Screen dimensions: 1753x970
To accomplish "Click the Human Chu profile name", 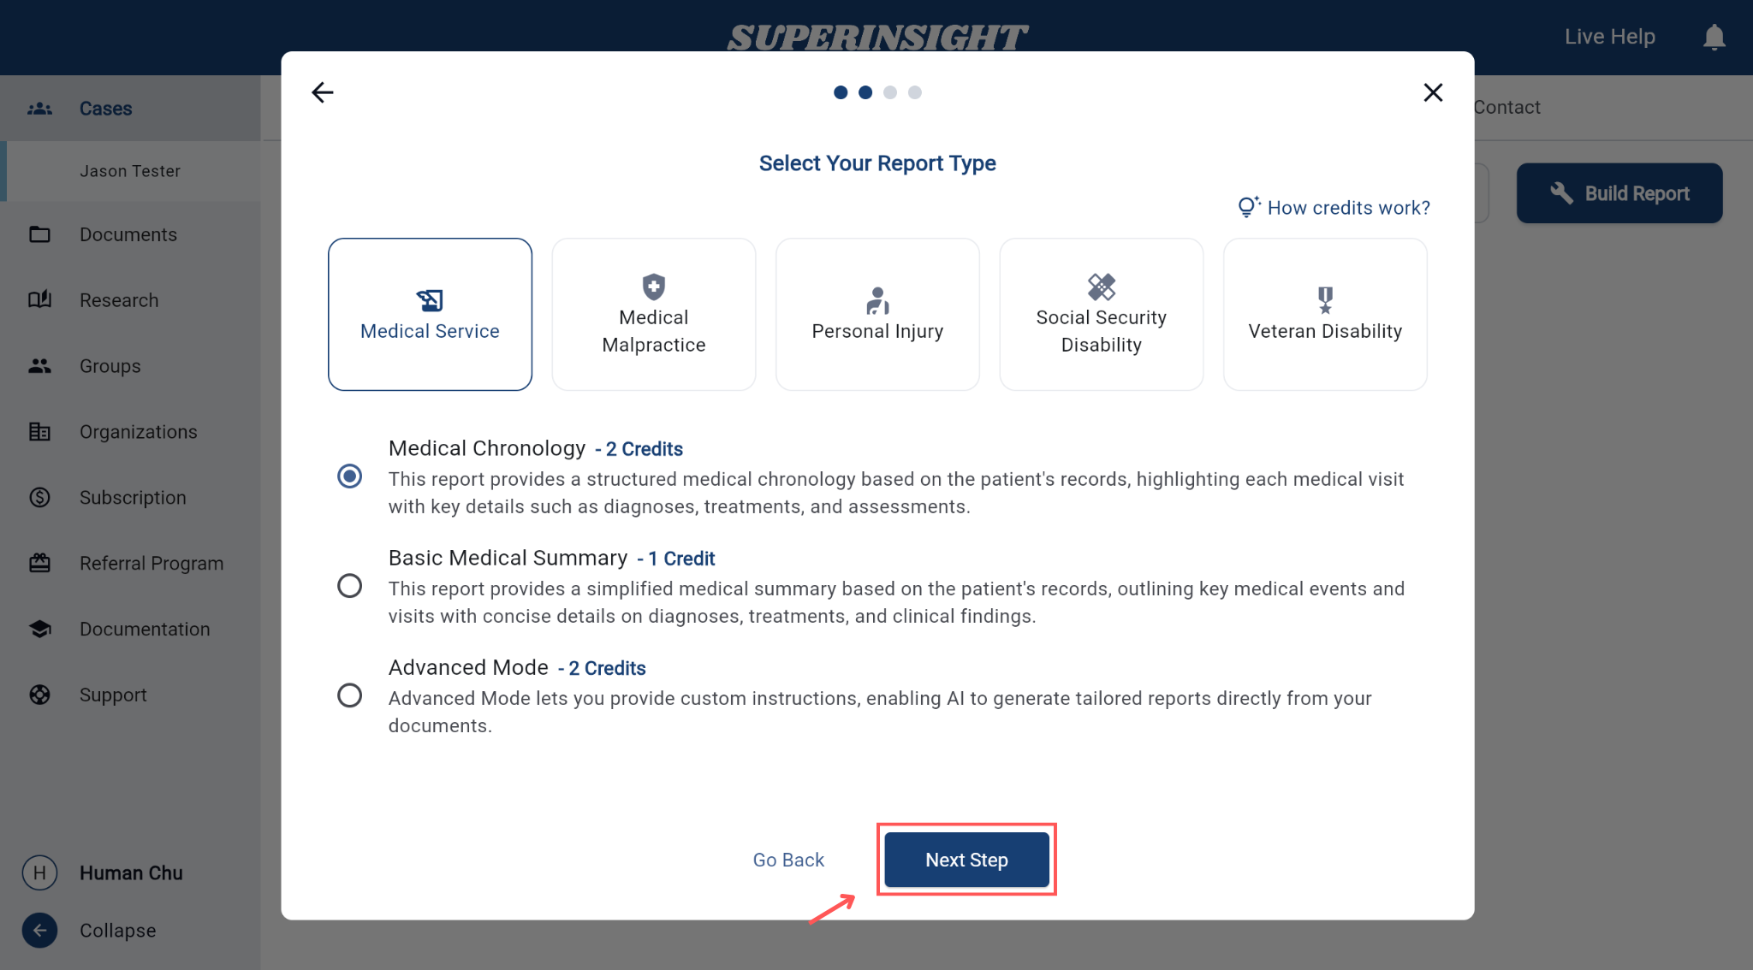I will click(131, 872).
